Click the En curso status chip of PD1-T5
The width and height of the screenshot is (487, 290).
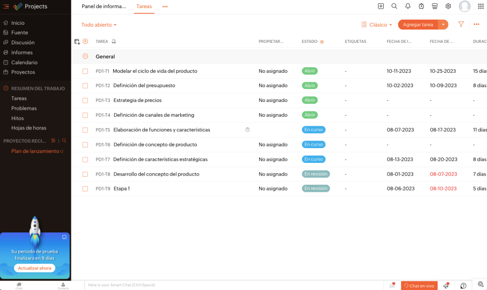point(313,130)
